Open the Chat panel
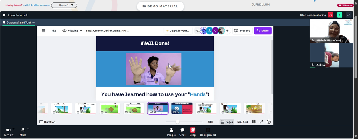Image resolution: width=358 pixels, height=139 pixels. (x=183, y=132)
